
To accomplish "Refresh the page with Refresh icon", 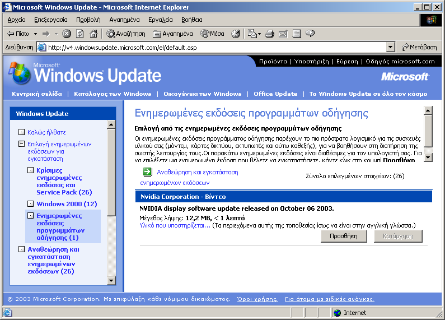I will click(80, 34).
